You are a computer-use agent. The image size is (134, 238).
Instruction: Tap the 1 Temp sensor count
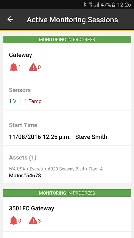33,101
